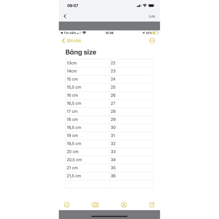The height and width of the screenshot is (219, 219).
Task: Tap the cellular signal bars icon
Action: 139,6
